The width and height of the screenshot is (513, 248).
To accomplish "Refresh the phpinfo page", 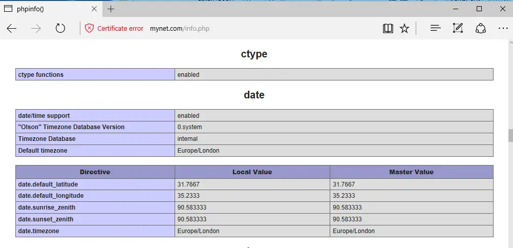I will (60, 29).
